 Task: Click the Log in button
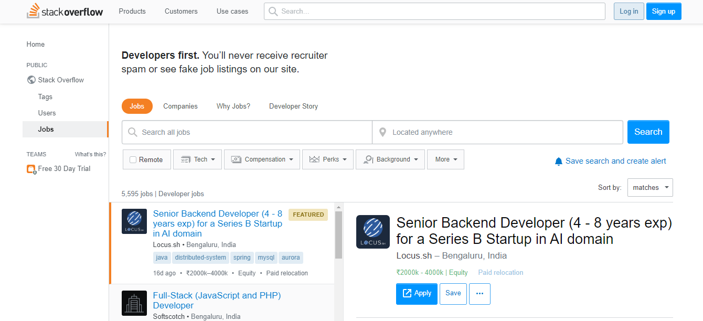point(629,11)
